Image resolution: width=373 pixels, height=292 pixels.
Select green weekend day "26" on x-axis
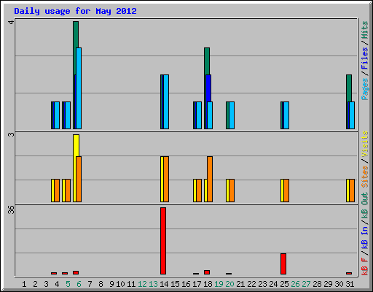pyautogui.click(x=295, y=284)
